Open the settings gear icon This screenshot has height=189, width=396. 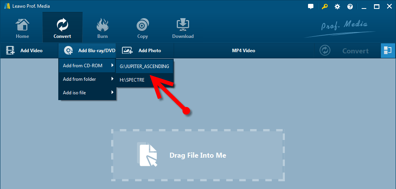pyautogui.click(x=337, y=7)
